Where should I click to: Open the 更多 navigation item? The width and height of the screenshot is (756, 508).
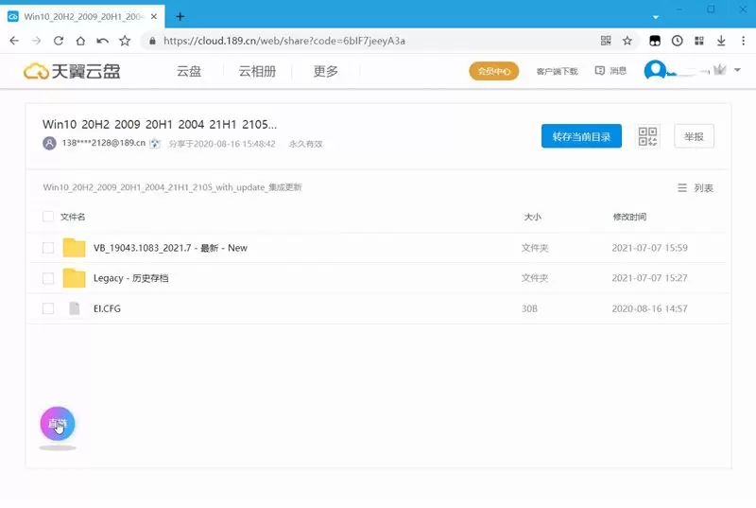click(x=326, y=71)
